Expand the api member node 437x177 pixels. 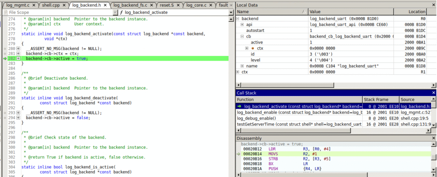(242, 25)
